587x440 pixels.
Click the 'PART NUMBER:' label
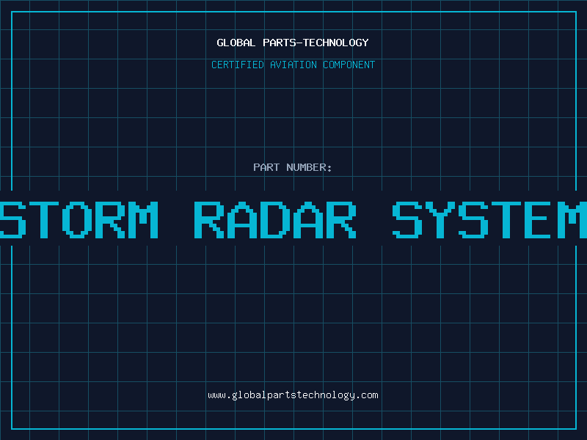pos(293,167)
